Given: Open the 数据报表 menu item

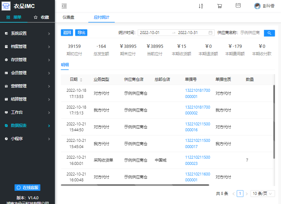Looking at the screenshot, I should (x=27, y=125).
